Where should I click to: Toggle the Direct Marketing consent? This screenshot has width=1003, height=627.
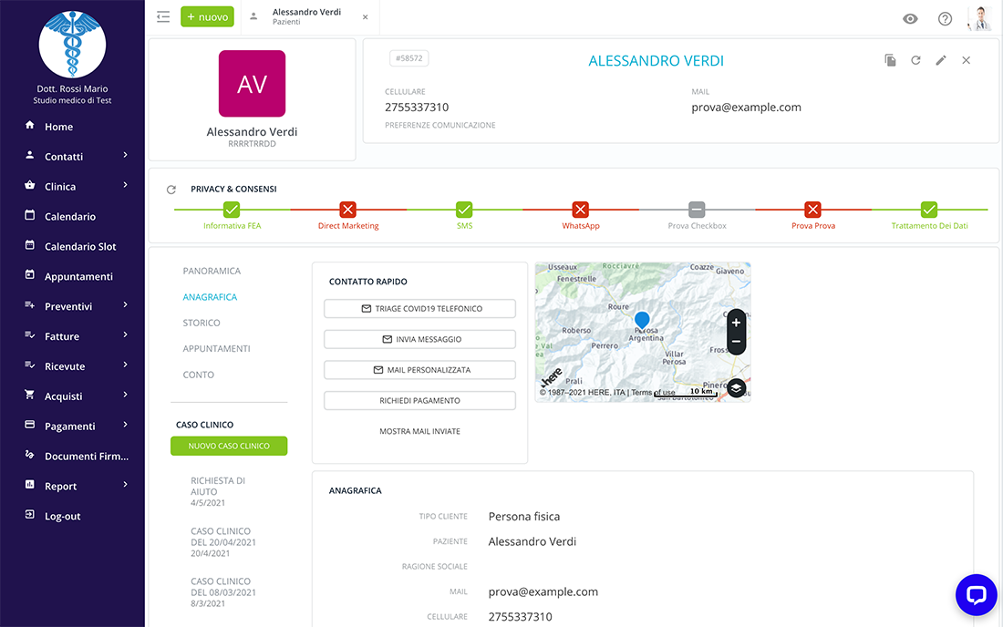347,208
